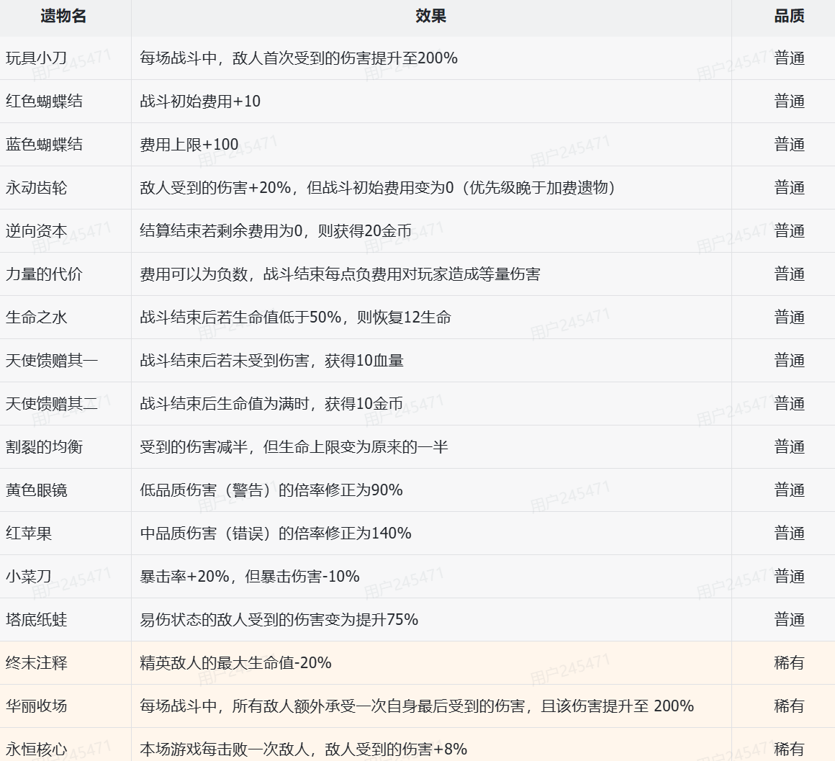The height and width of the screenshot is (761, 835).
Task: Click the 永恒核心 effect description
Action: tap(304, 749)
